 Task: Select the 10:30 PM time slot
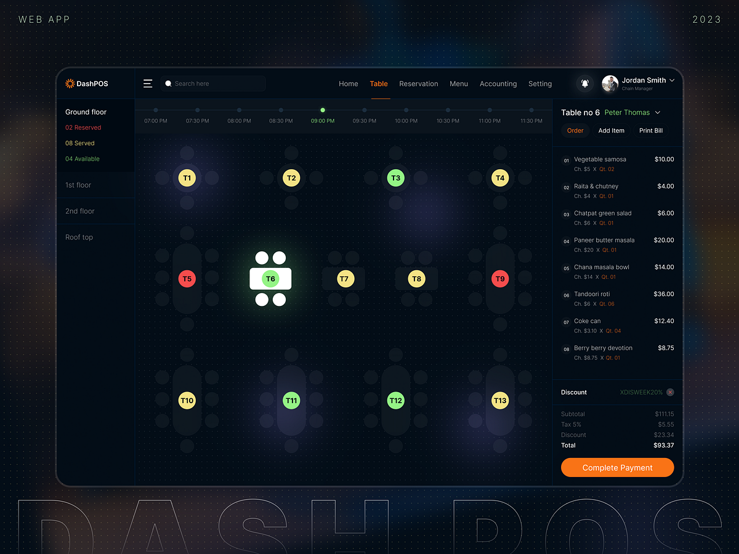pos(448,121)
